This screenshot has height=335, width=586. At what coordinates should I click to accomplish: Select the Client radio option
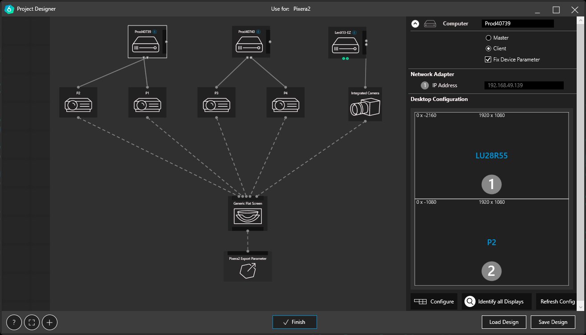click(488, 48)
